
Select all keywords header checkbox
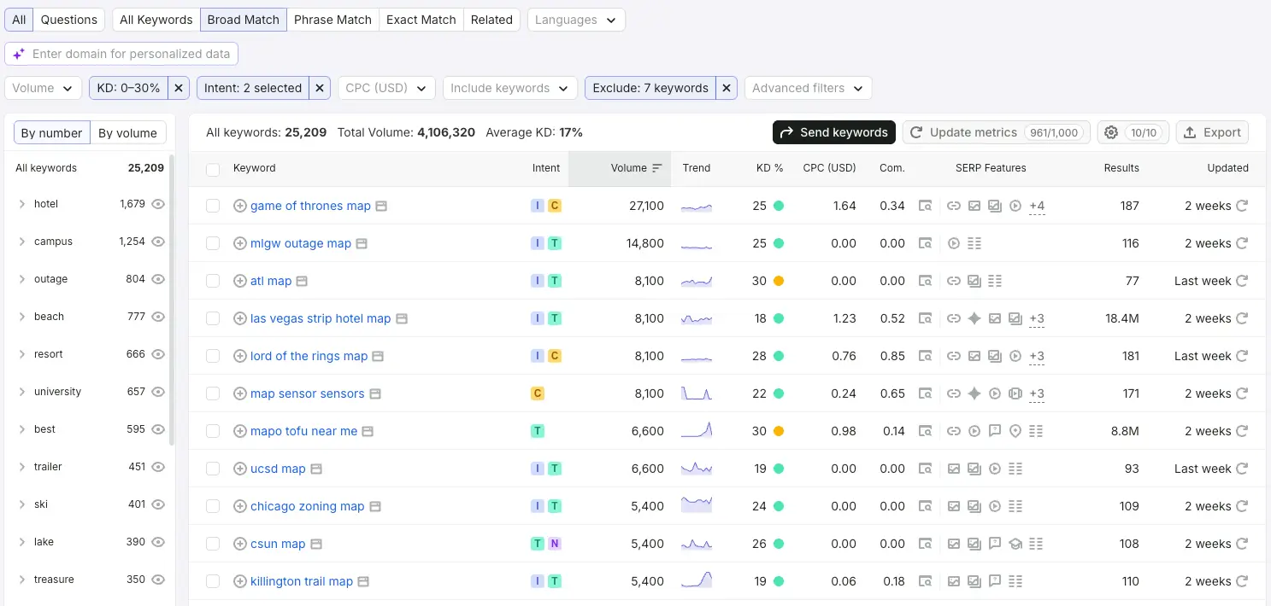point(214,169)
